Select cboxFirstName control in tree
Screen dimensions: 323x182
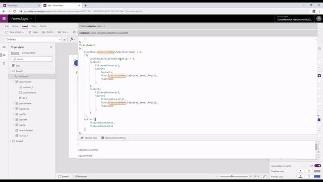tap(29, 93)
